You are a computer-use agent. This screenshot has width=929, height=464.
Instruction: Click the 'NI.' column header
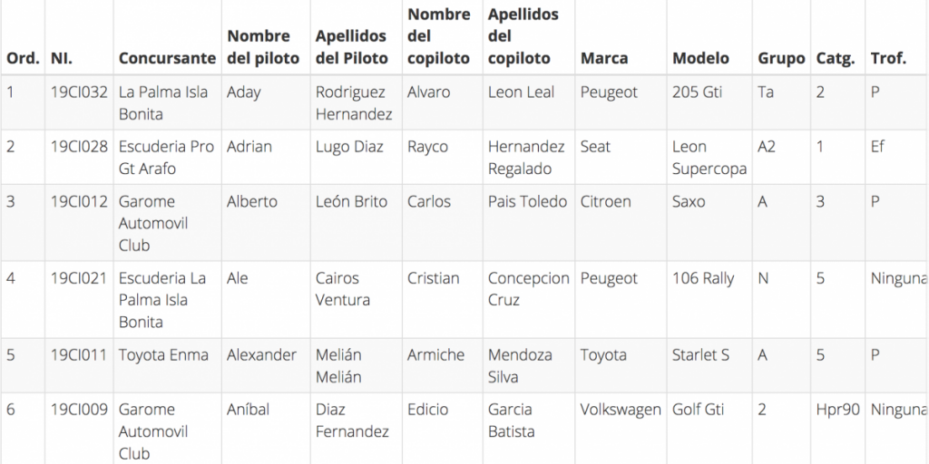(x=62, y=58)
